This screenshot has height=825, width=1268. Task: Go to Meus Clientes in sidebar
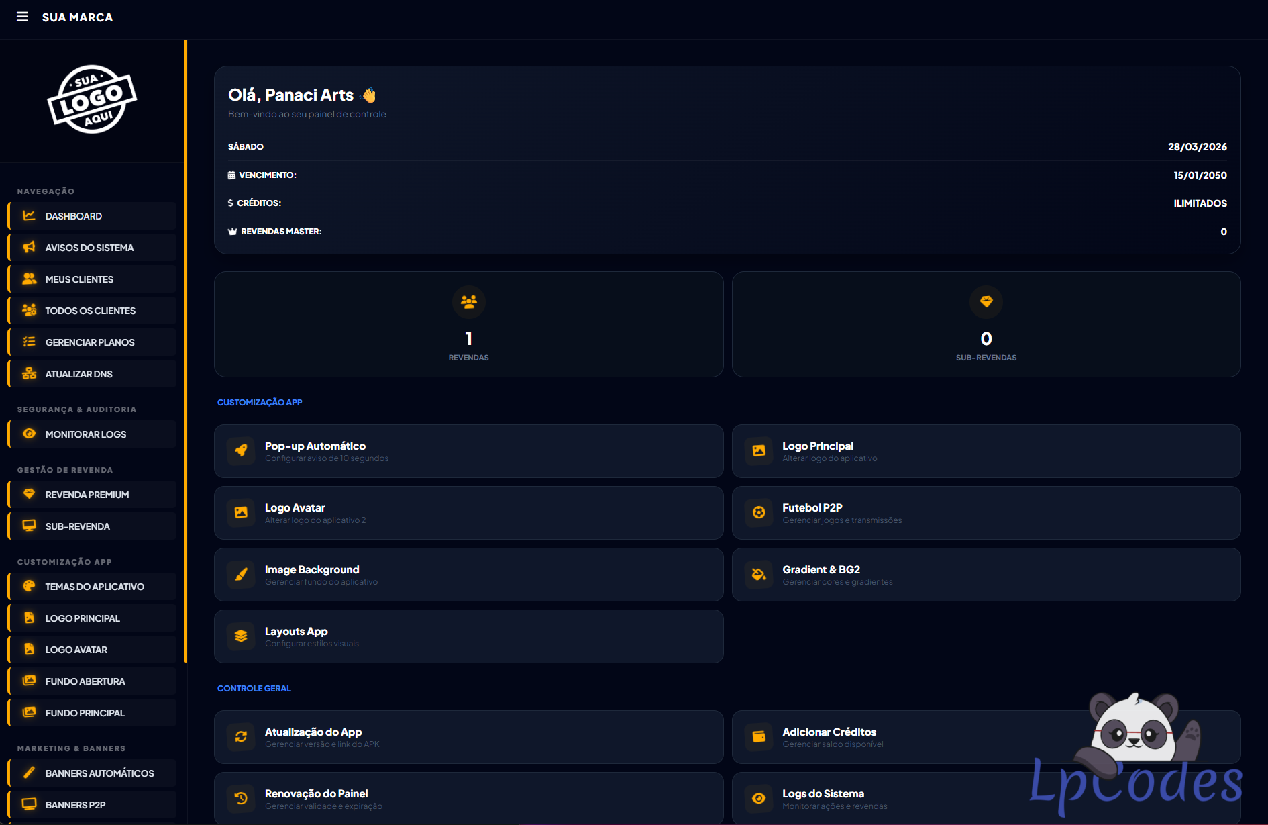tap(92, 279)
